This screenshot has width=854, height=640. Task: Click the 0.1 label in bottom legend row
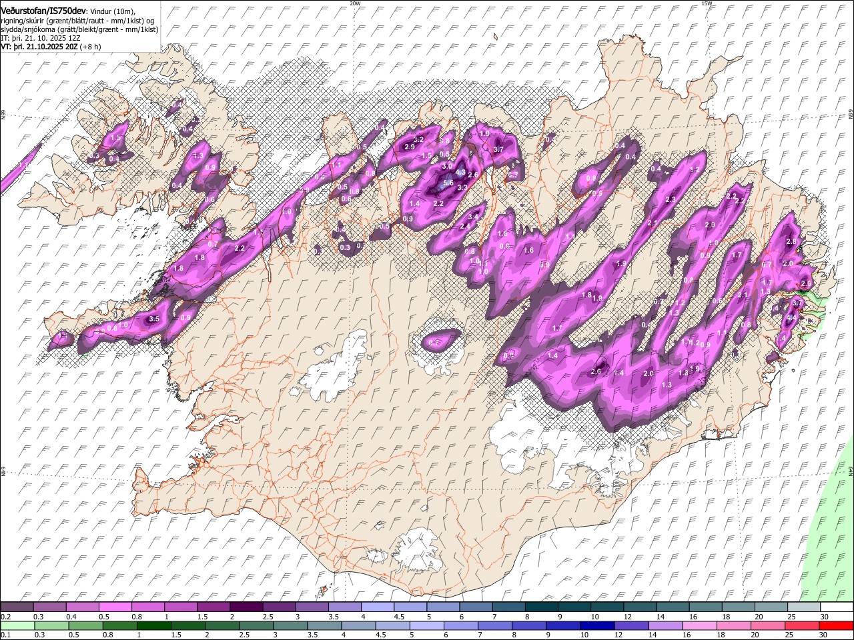[x=5, y=635]
